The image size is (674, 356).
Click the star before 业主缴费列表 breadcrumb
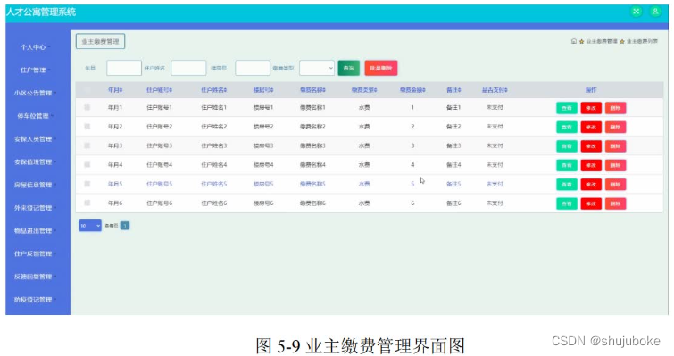click(622, 42)
